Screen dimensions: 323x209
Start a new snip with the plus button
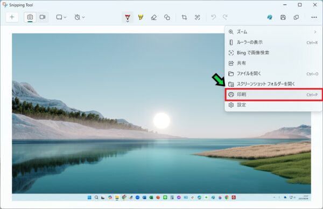pos(12,17)
